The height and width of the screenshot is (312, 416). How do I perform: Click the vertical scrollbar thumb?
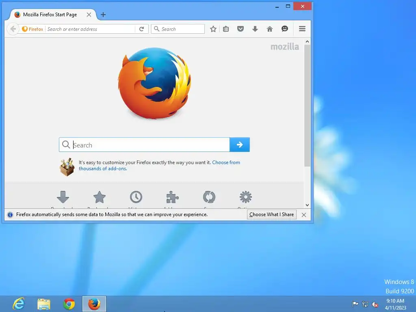click(307, 106)
